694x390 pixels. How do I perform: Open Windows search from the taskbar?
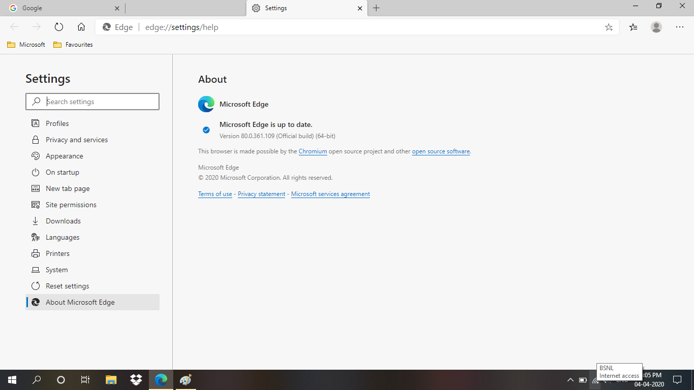pos(37,380)
